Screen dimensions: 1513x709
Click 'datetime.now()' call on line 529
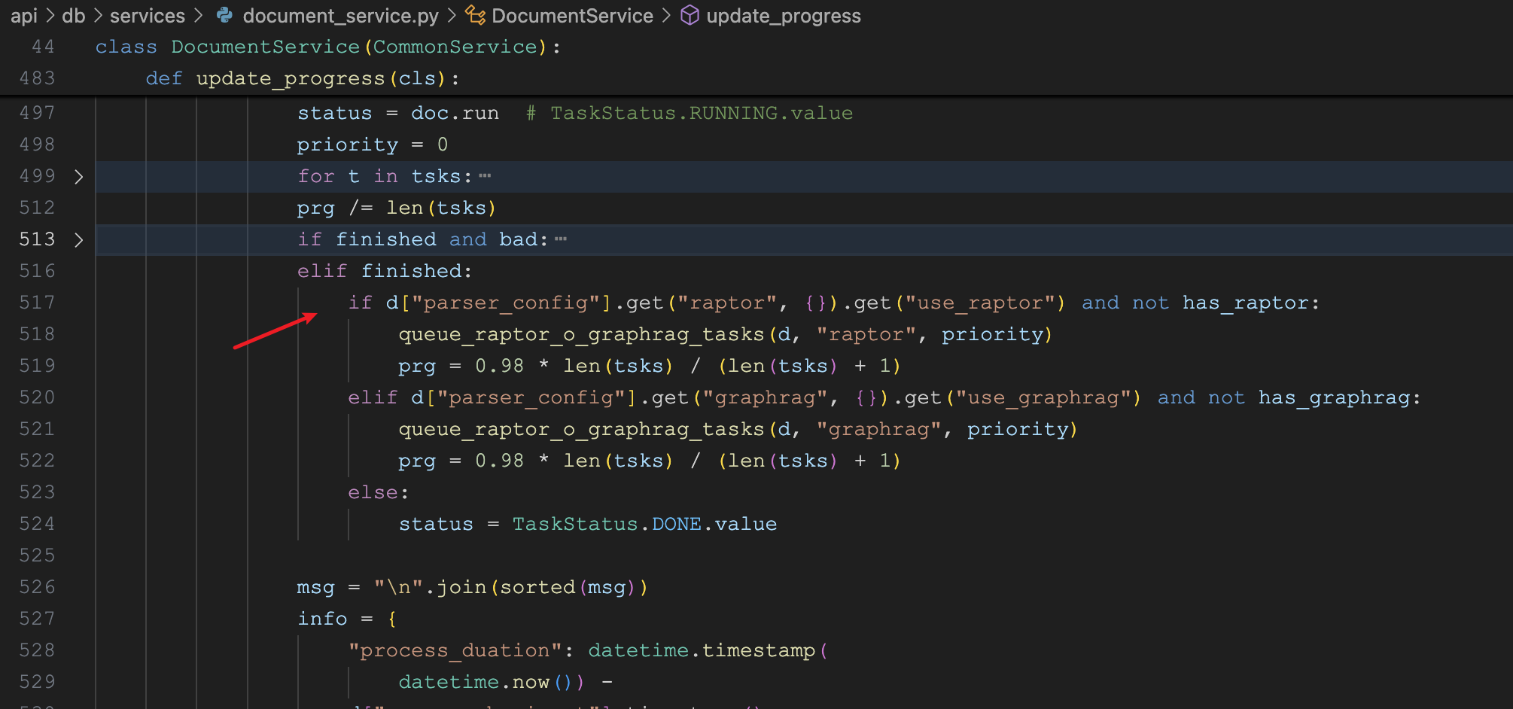[491, 682]
